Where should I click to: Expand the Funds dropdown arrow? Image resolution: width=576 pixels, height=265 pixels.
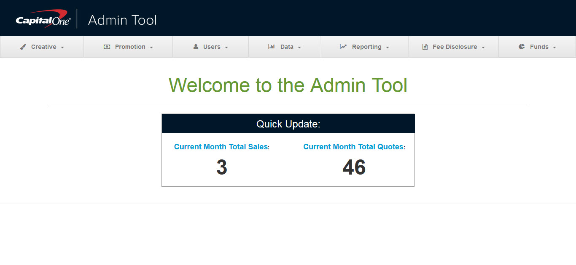(554, 48)
